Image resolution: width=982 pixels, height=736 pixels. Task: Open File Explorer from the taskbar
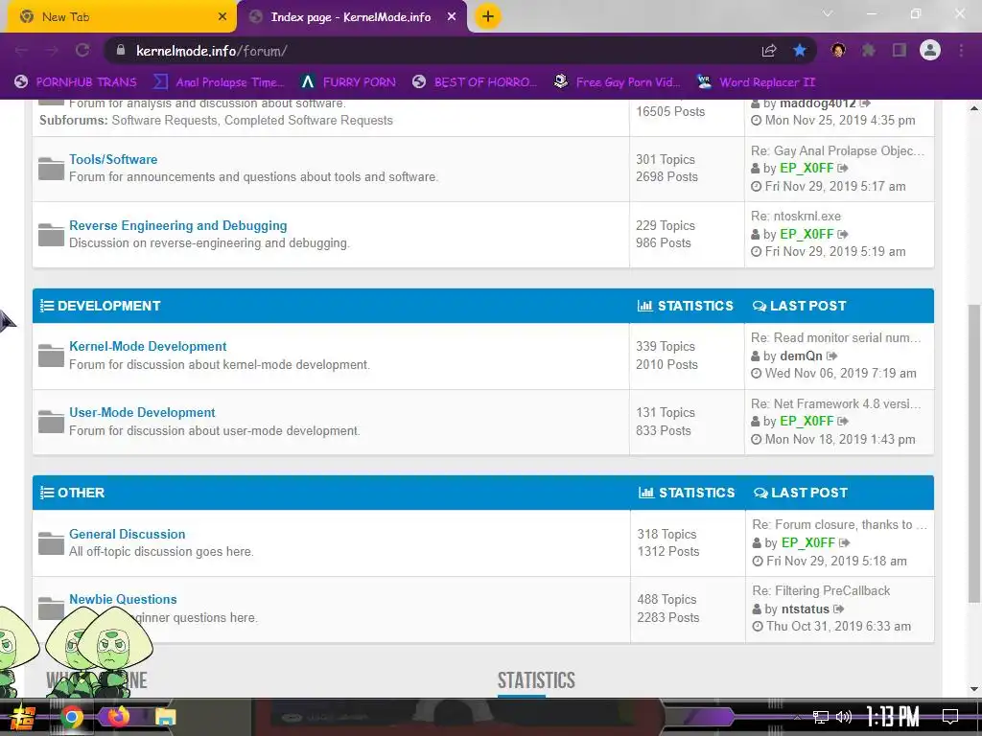(x=166, y=717)
